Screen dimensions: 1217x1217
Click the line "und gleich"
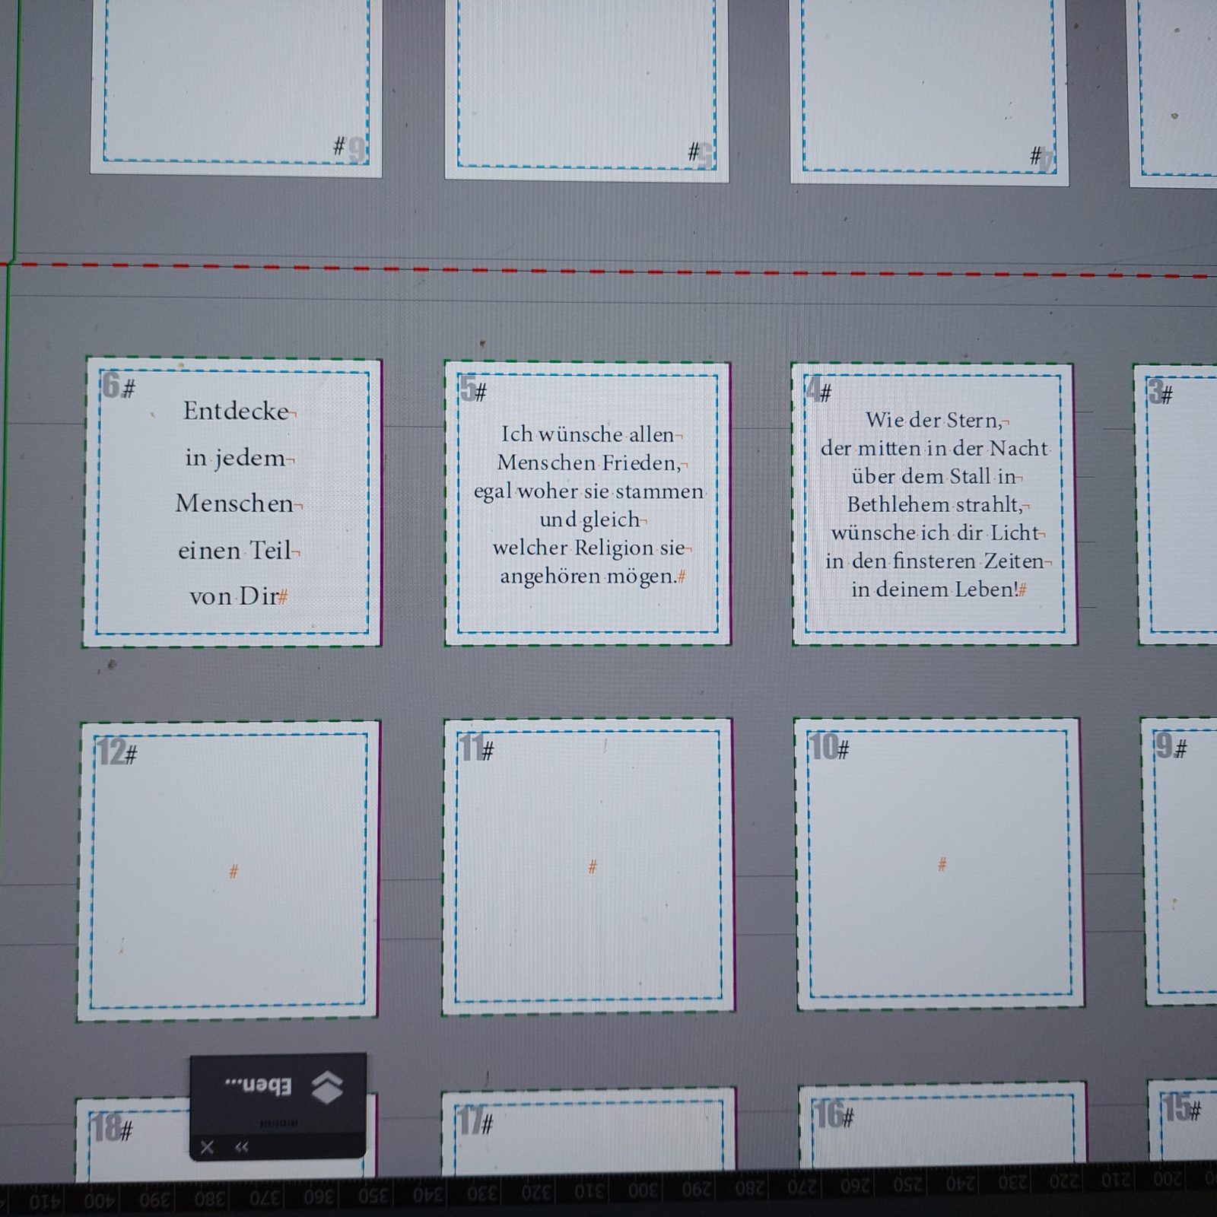tap(589, 520)
